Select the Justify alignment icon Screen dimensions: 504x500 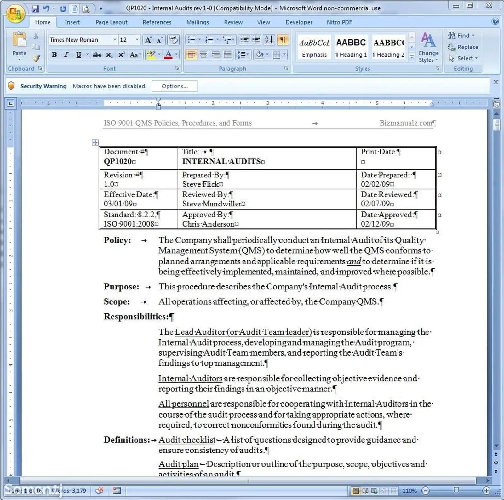click(227, 55)
